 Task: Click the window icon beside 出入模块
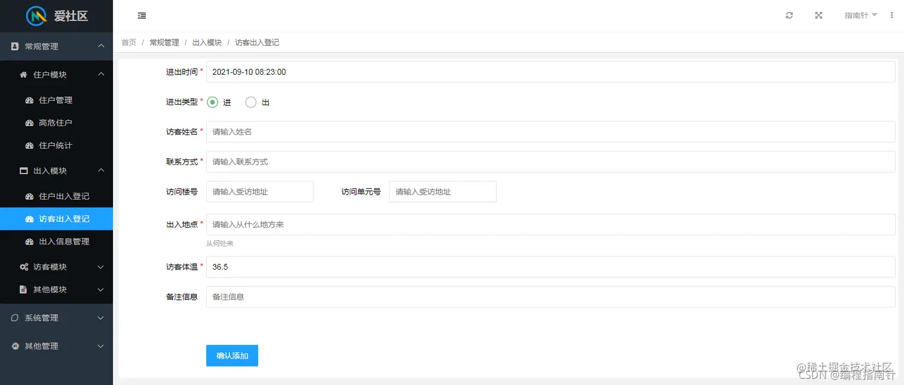click(24, 171)
